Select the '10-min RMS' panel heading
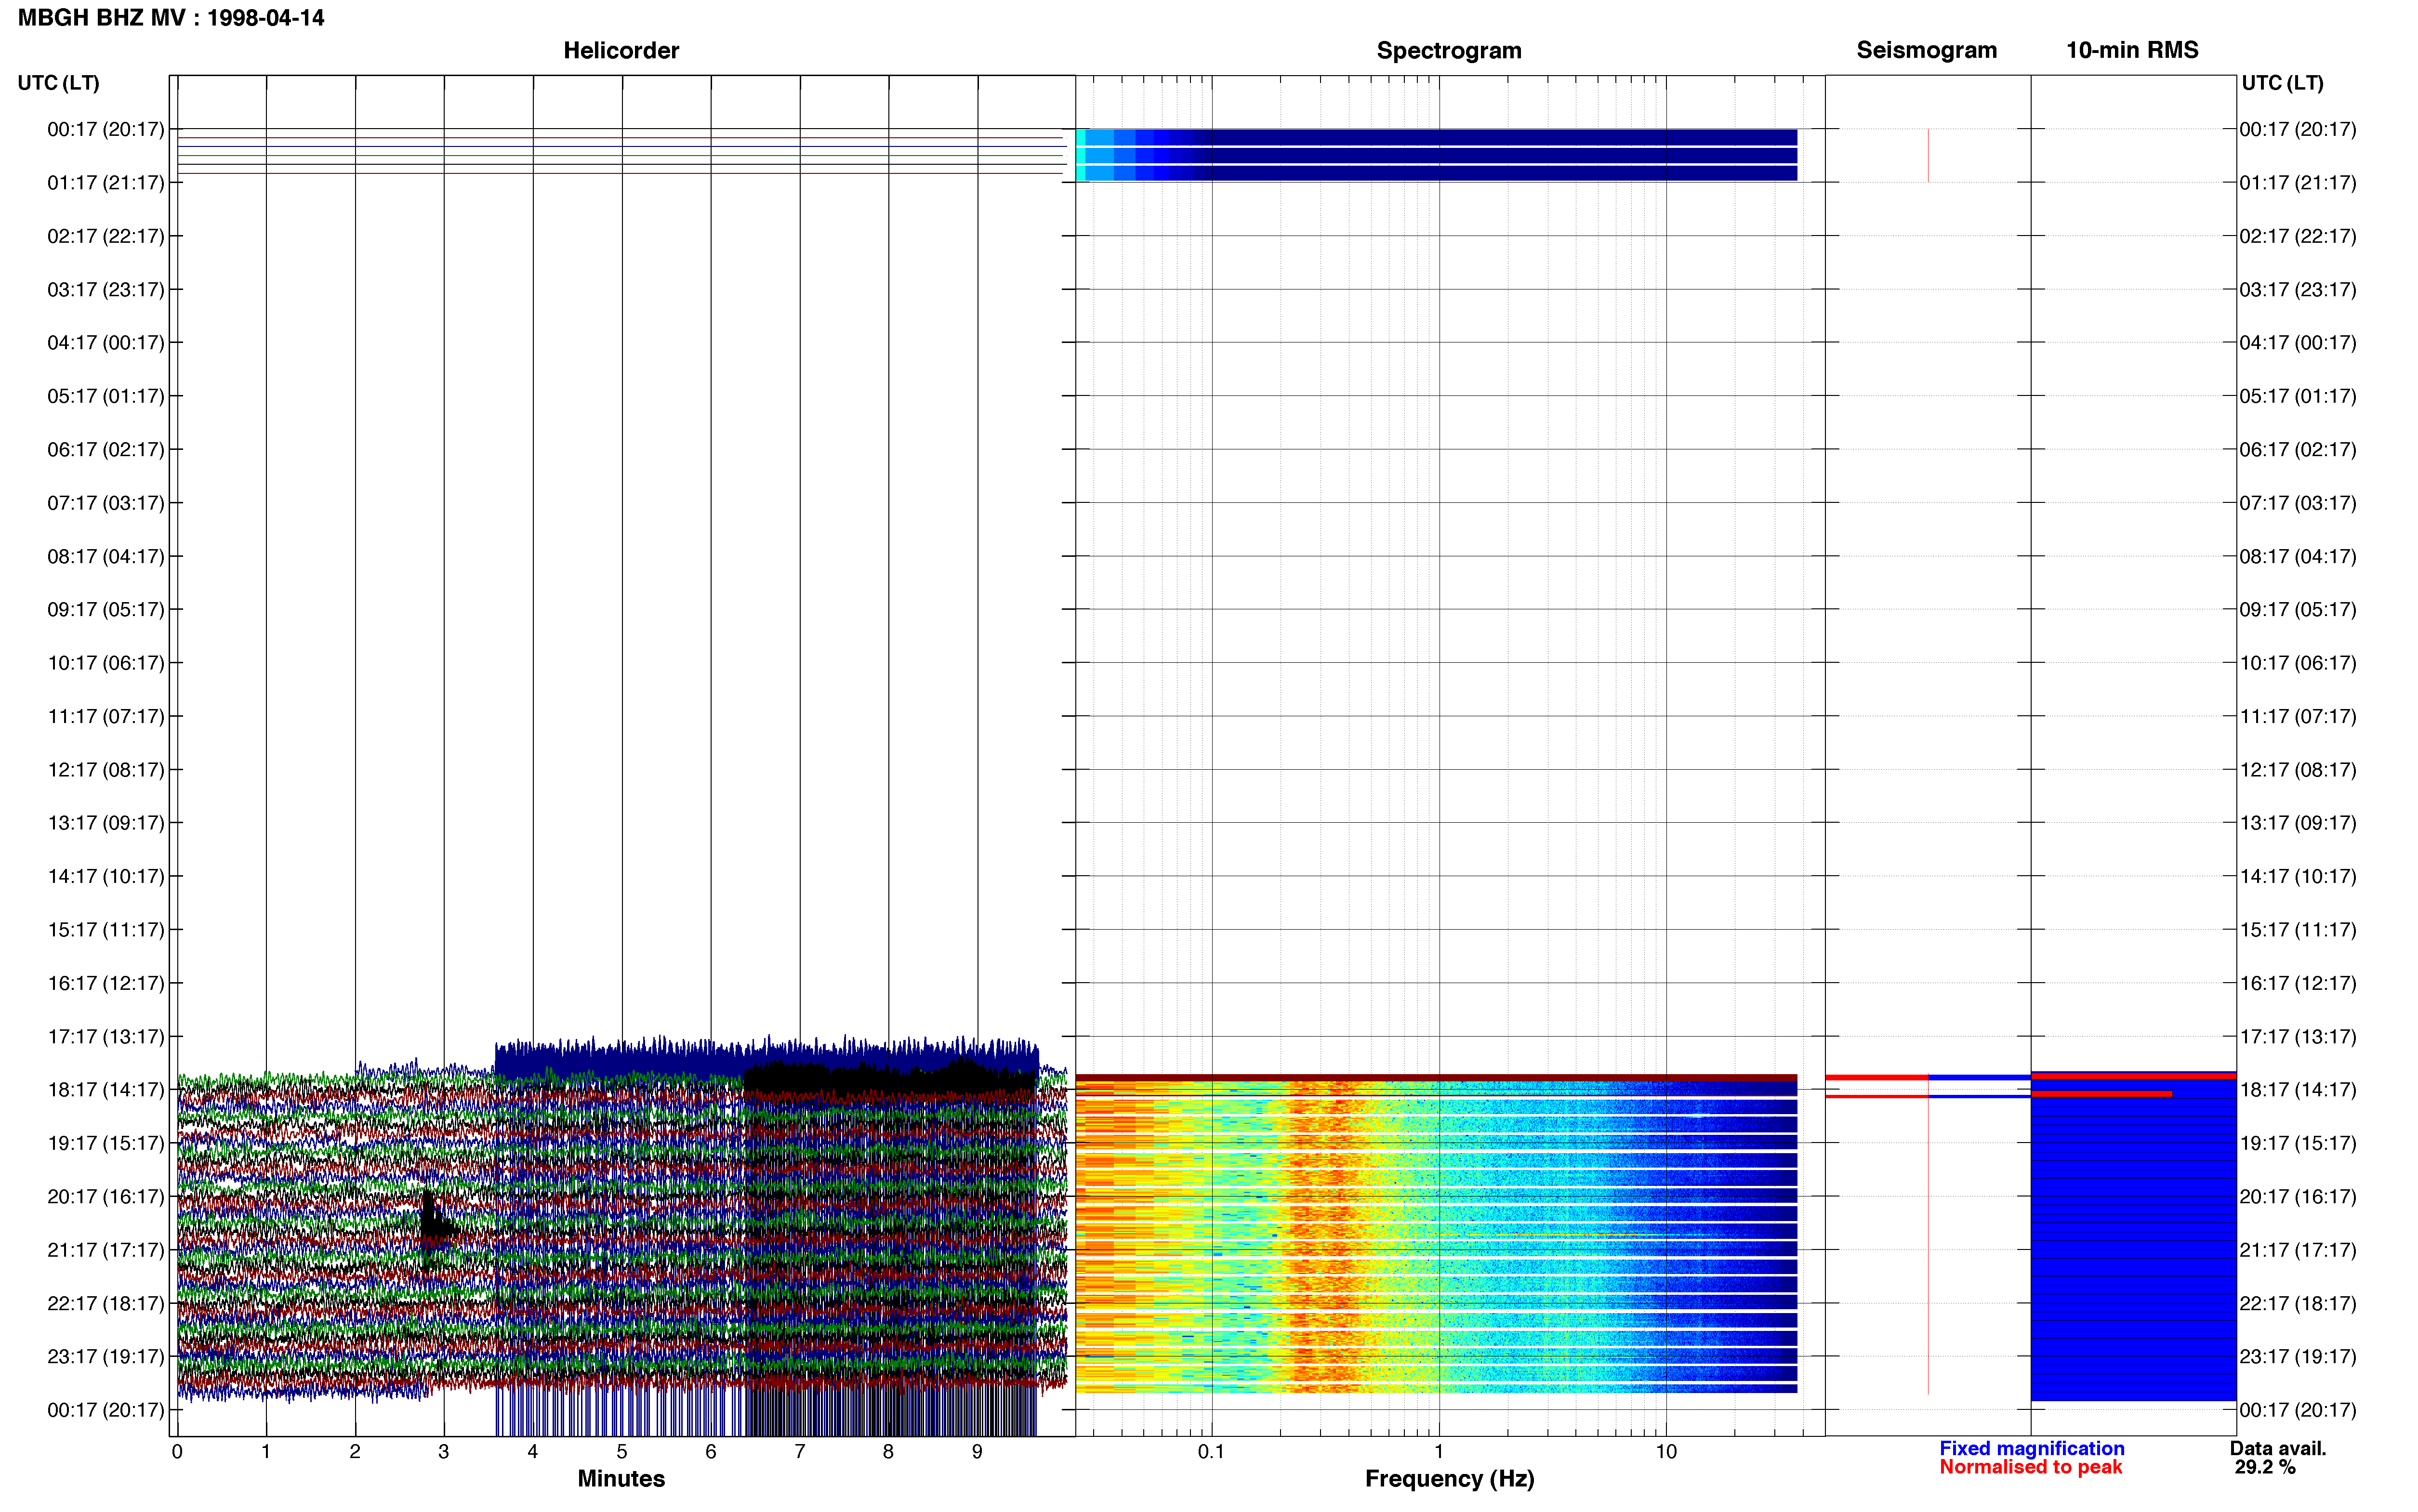Image resolution: width=2418 pixels, height=1512 pixels. tap(2132, 50)
